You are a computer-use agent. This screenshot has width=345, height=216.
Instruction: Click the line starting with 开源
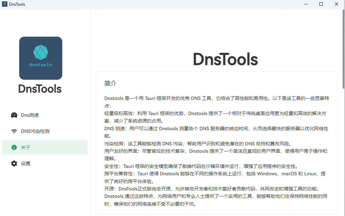click(212, 189)
